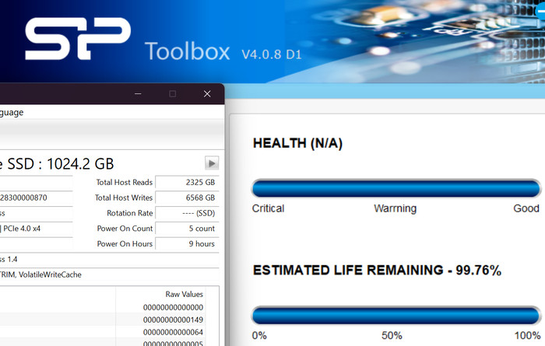Click the Warrning label under health bar

pyautogui.click(x=396, y=208)
